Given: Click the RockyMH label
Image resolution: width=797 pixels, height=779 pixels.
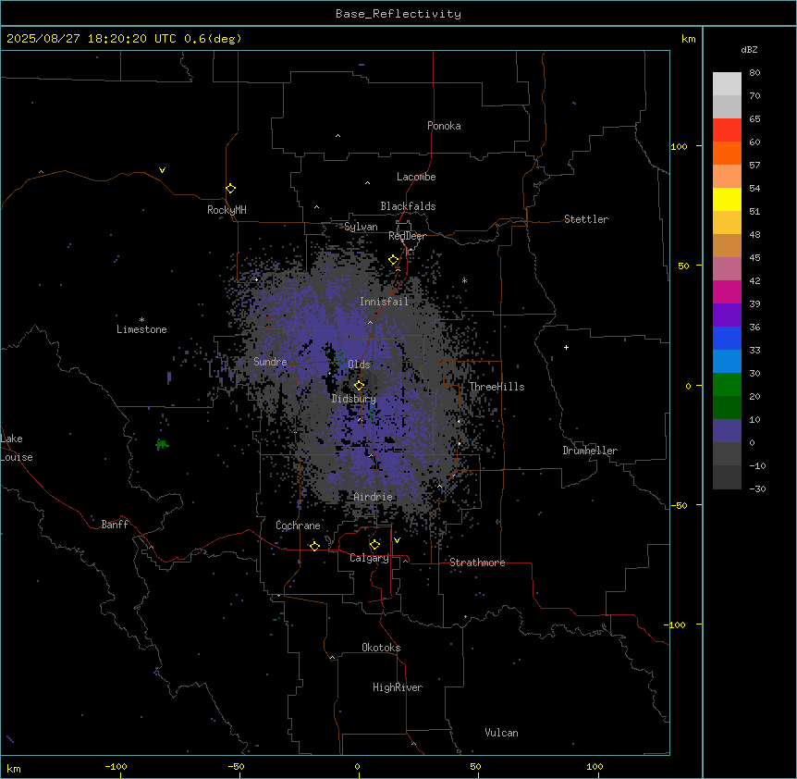Looking at the screenshot, I should [x=227, y=210].
